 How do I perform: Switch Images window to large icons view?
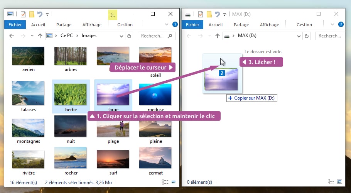tap(173, 182)
